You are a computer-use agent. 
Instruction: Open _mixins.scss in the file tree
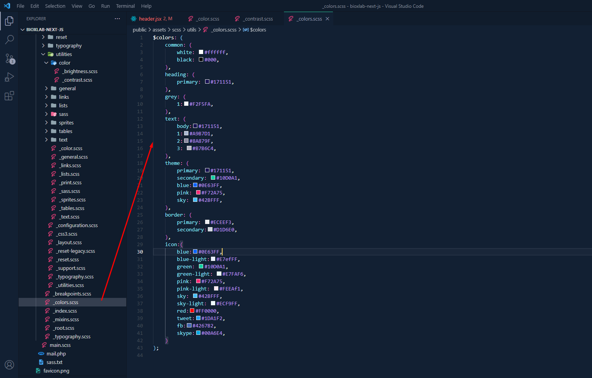(66, 320)
